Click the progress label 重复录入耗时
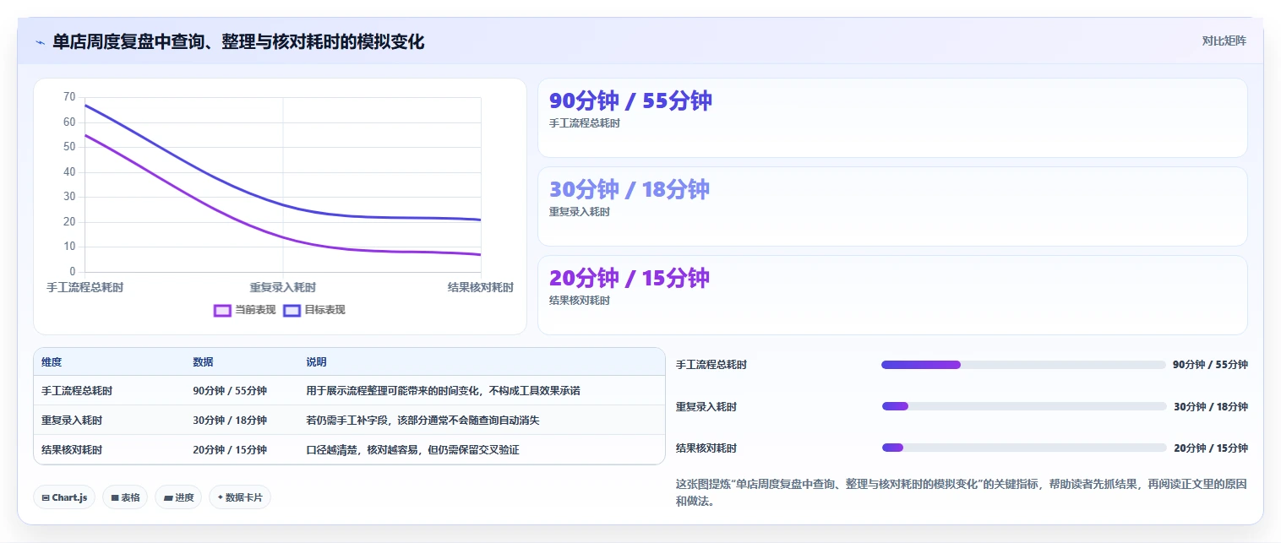 (706, 406)
